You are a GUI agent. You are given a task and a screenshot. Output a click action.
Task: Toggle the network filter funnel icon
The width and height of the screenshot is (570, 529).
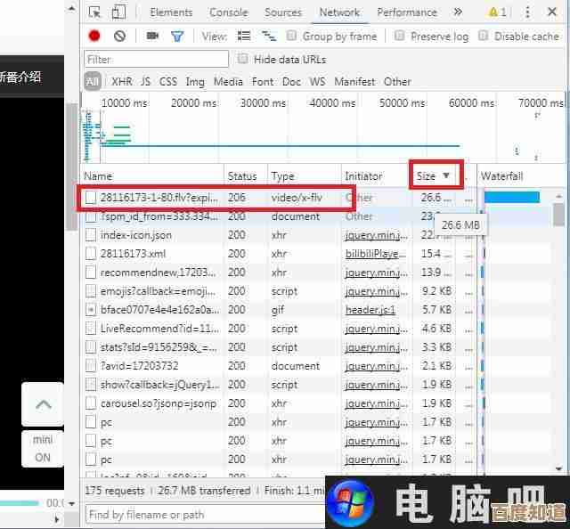[x=177, y=36]
